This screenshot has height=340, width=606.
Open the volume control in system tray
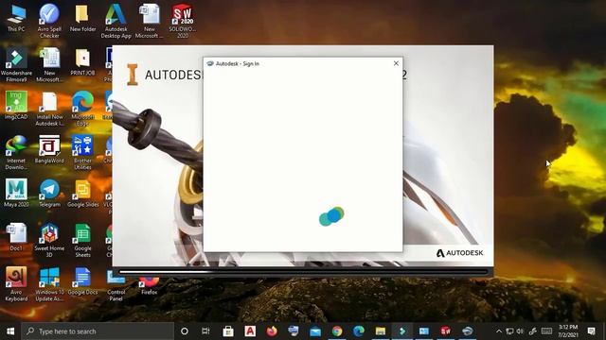click(520, 331)
